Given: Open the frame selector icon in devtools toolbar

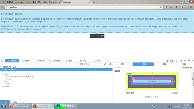Looking at the screenshot, I should (167, 61).
